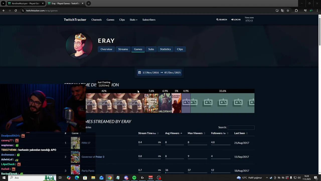Open Microsoft Edge from the taskbar
The width and height of the screenshot is (321, 181).
tap(77, 178)
